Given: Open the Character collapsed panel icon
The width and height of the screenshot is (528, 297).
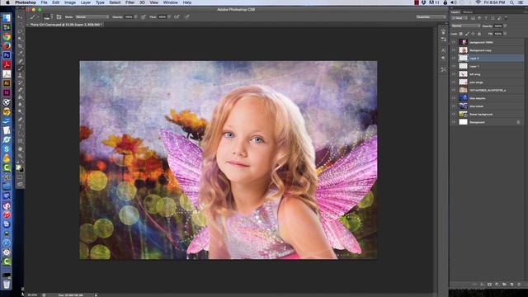Looking at the screenshot, I should 444,50.
